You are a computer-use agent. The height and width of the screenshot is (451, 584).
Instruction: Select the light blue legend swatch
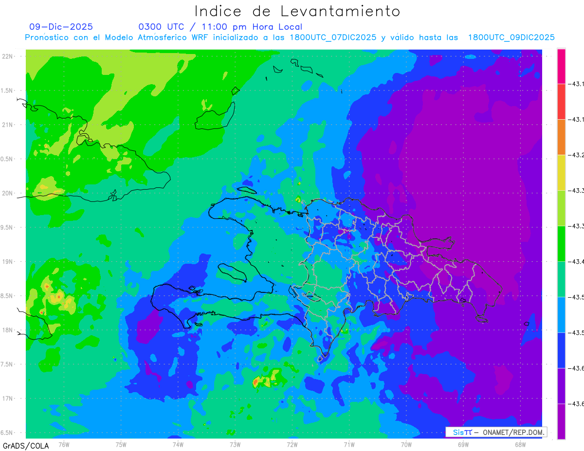(x=561, y=315)
